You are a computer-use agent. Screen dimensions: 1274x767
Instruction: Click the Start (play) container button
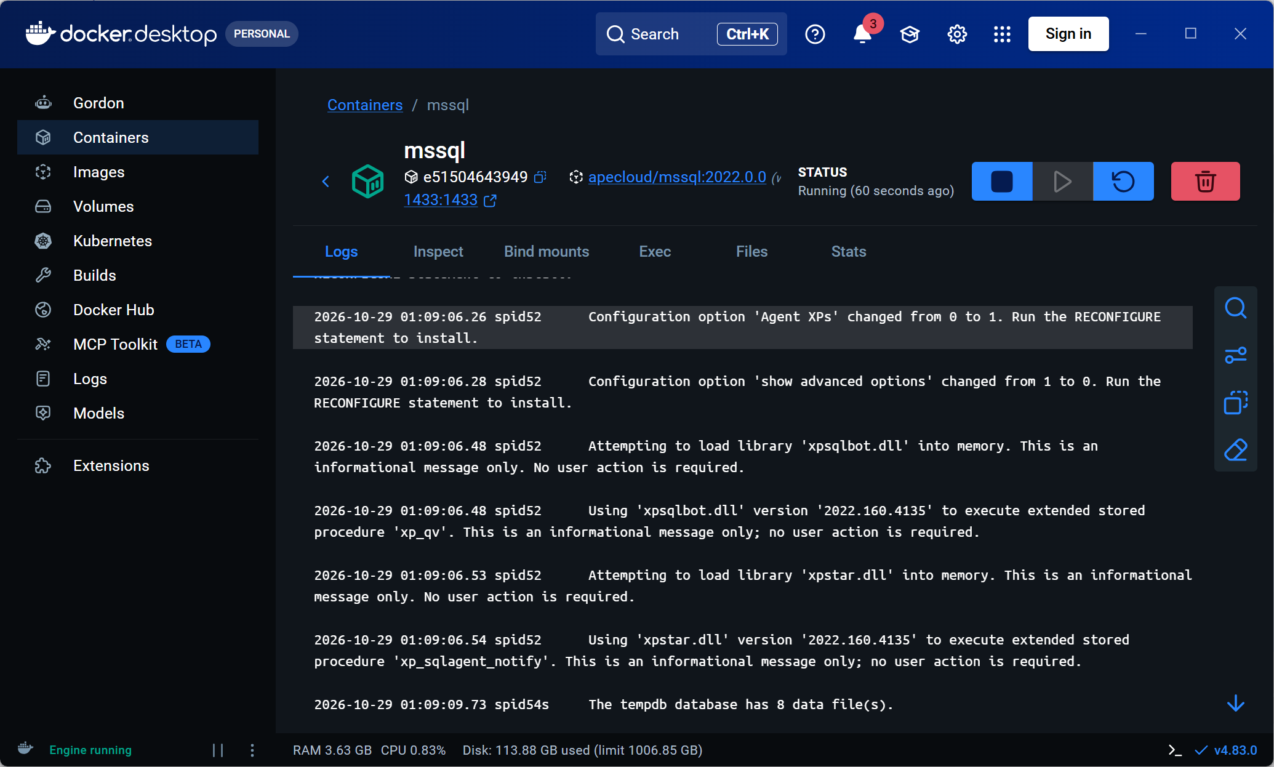coord(1062,182)
